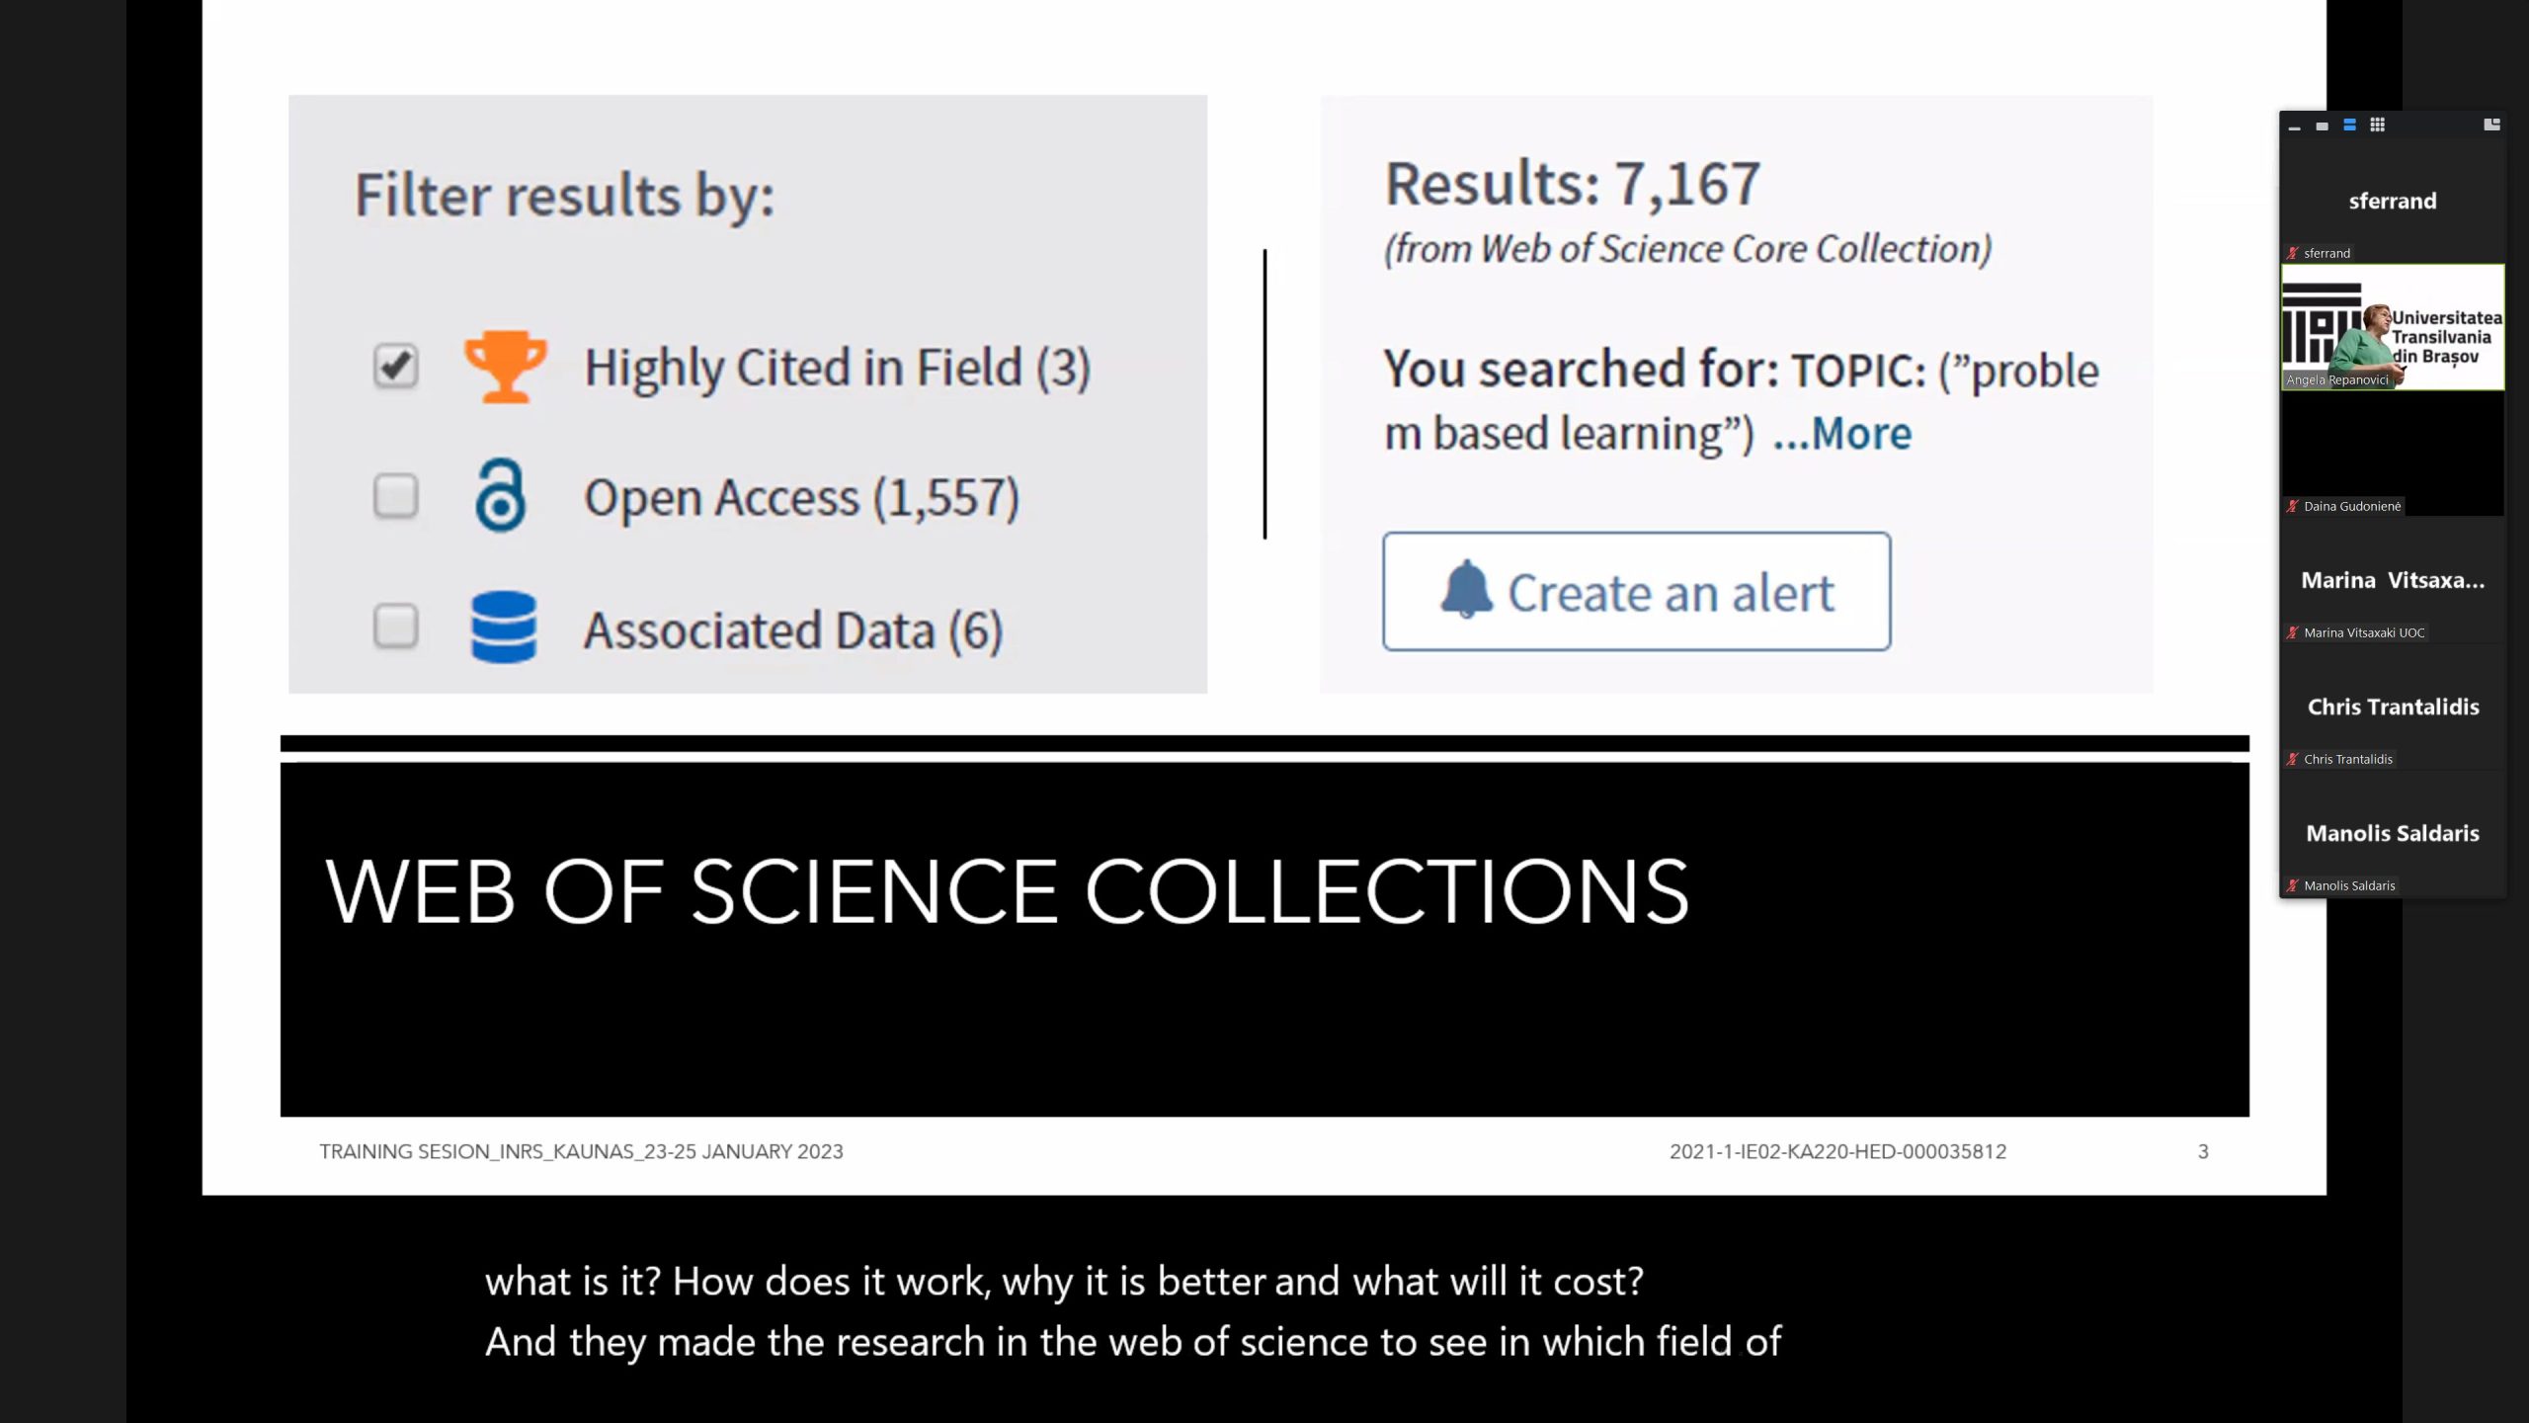This screenshot has height=1423, width=2529.
Task: Show active speaker thumbnail only
Action: (x=2322, y=126)
